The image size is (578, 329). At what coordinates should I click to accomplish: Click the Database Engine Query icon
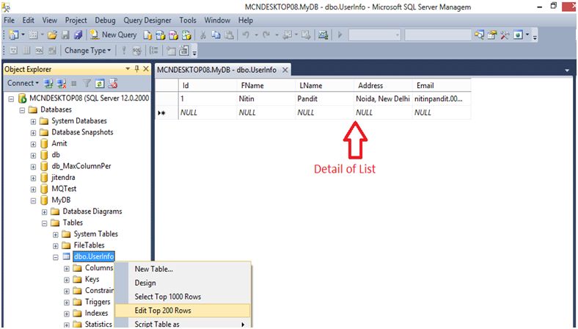[147, 35]
